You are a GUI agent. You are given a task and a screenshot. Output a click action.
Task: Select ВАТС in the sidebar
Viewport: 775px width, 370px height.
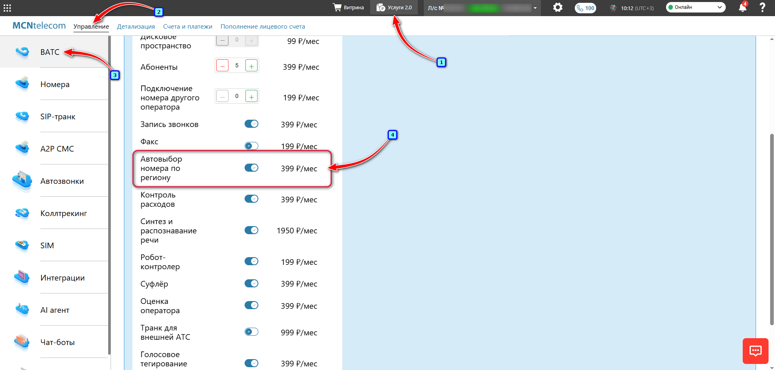(x=50, y=52)
